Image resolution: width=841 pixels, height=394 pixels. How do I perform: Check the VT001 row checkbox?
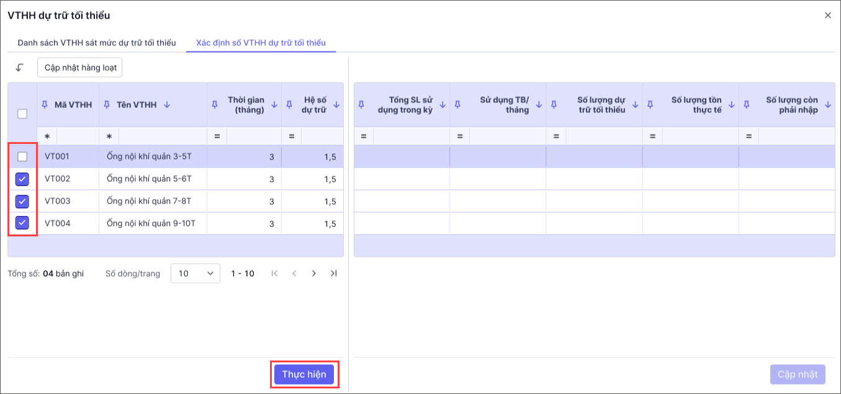click(22, 157)
